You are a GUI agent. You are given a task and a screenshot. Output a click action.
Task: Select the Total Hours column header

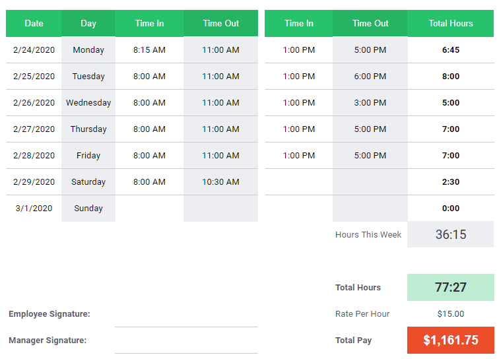[451, 23]
